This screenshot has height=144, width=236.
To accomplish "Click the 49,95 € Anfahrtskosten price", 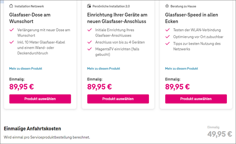I will (219, 134).
